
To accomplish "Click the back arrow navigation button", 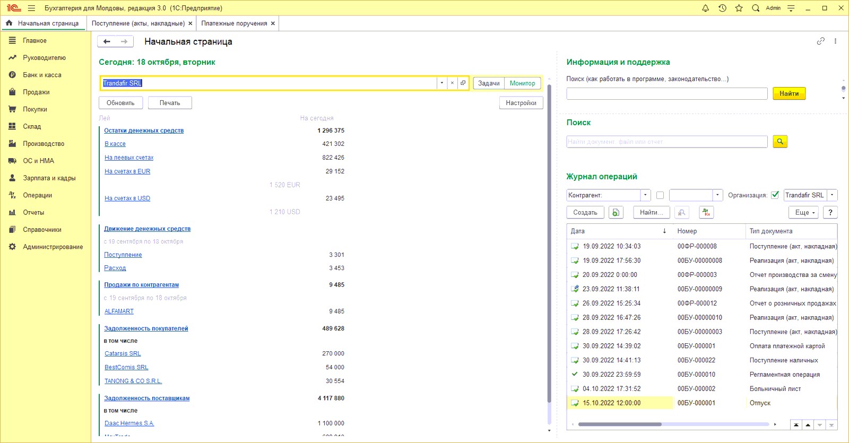I will tap(107, 41).
